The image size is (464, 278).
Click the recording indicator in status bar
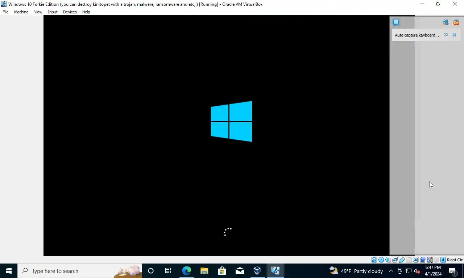[x=422, y=260]
